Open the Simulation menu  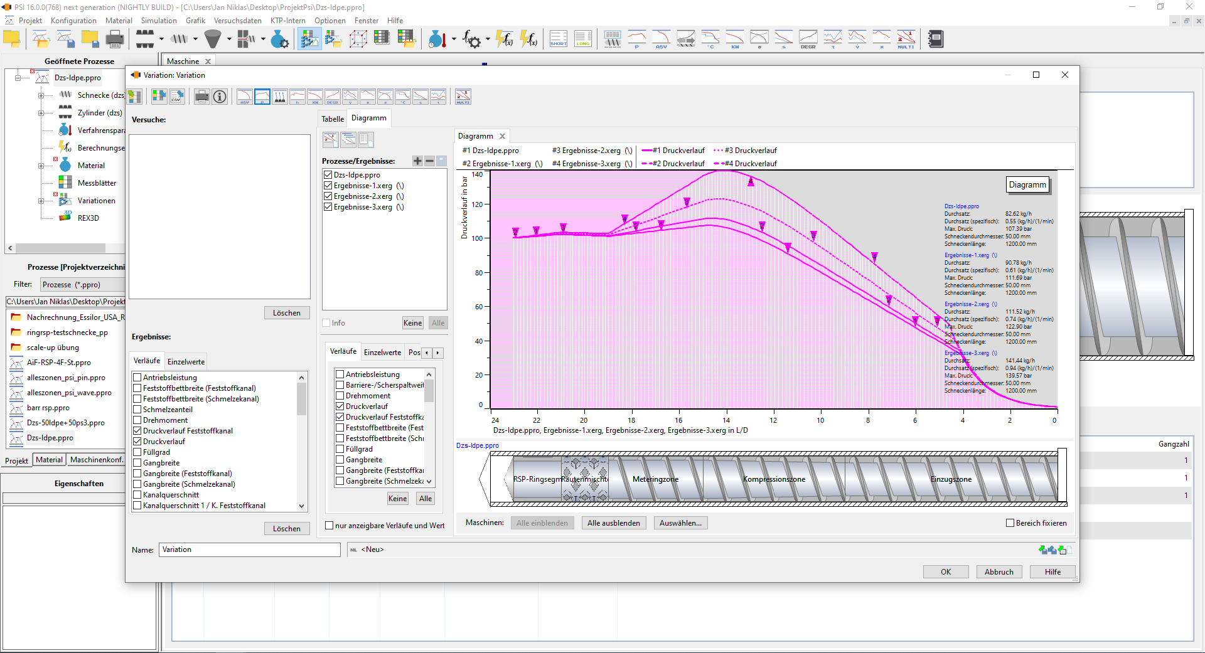click(x=159, y=21)
